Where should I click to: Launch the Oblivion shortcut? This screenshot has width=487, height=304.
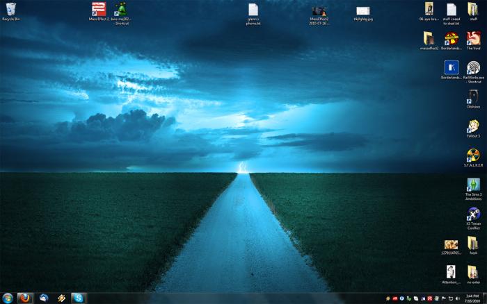click(473, 96)
